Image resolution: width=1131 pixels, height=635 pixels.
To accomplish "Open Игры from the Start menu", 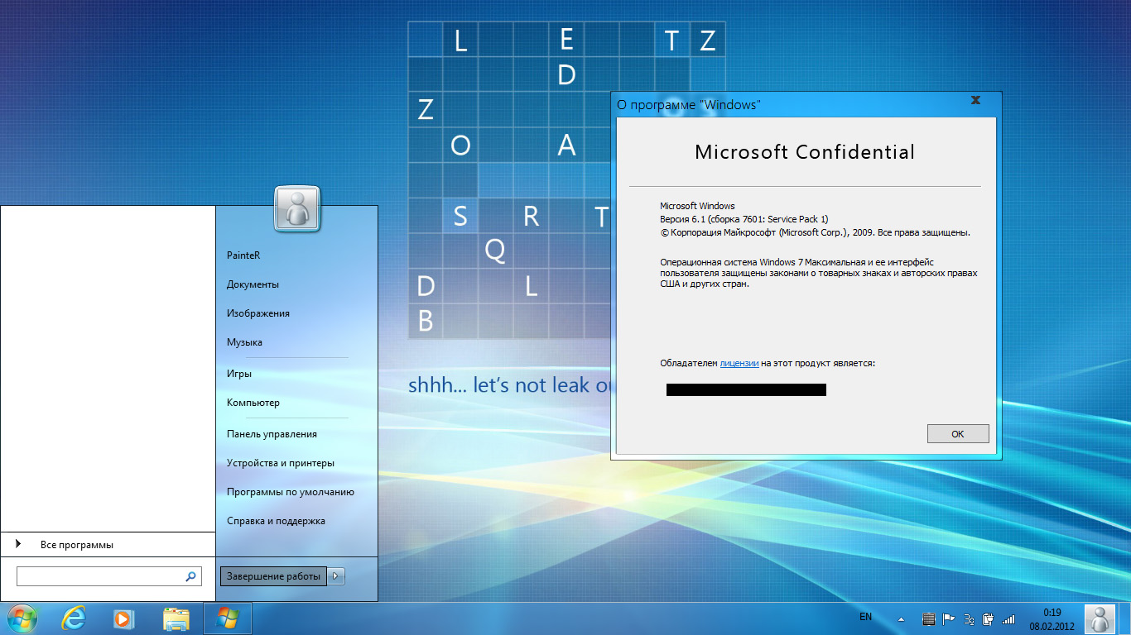I will pos(239,374).
